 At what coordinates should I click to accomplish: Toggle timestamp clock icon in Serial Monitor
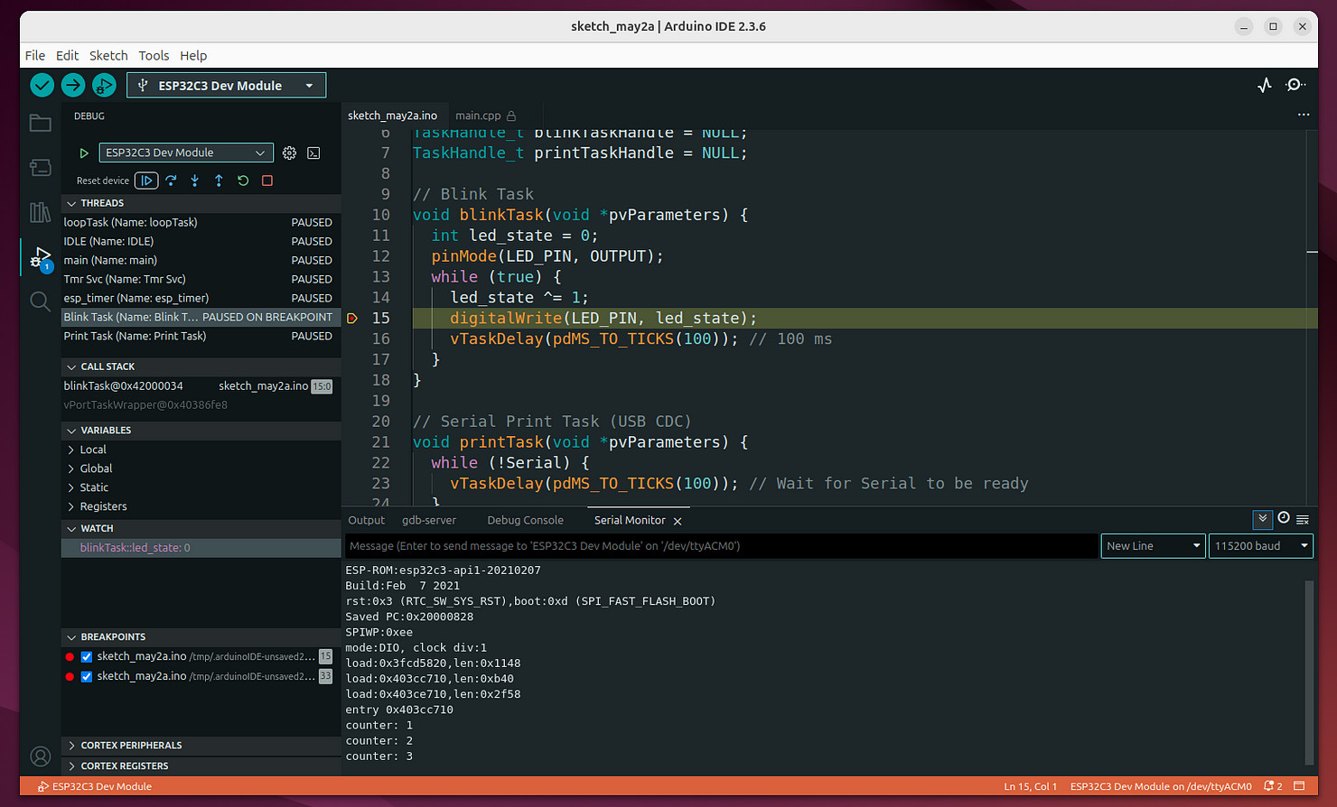click(1284, 518)
